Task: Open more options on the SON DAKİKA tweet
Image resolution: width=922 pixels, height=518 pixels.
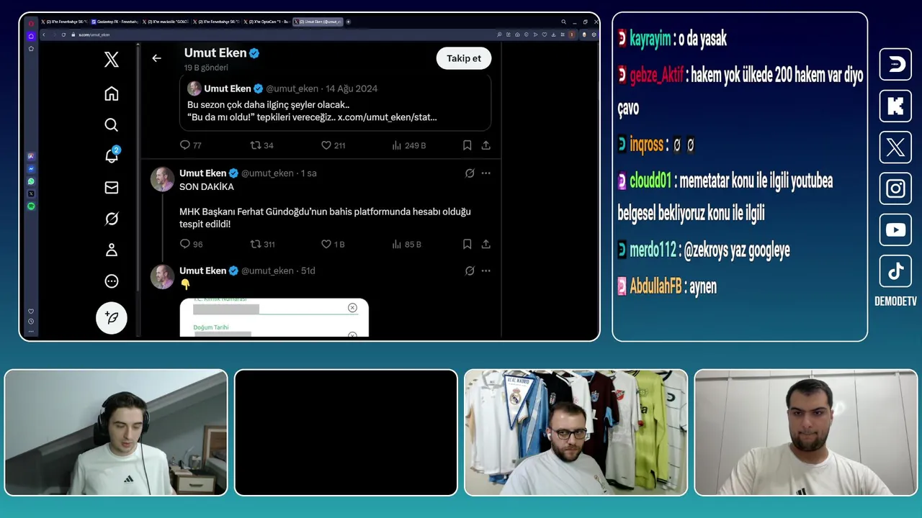Action: click(x=486, y=173)
